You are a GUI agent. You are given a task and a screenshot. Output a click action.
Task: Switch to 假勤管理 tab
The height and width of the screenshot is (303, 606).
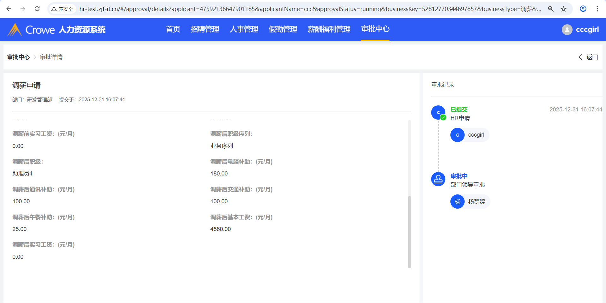tap(283, 29)
